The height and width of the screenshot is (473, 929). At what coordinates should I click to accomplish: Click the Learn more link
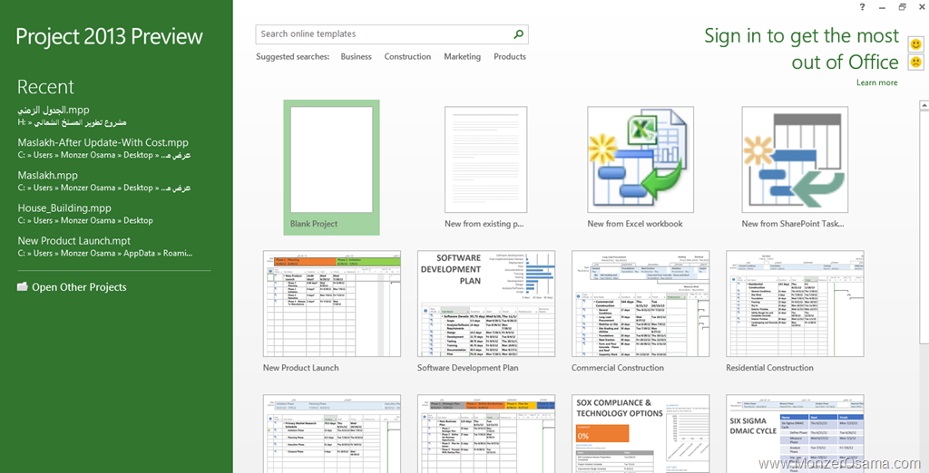pos(876,82)
